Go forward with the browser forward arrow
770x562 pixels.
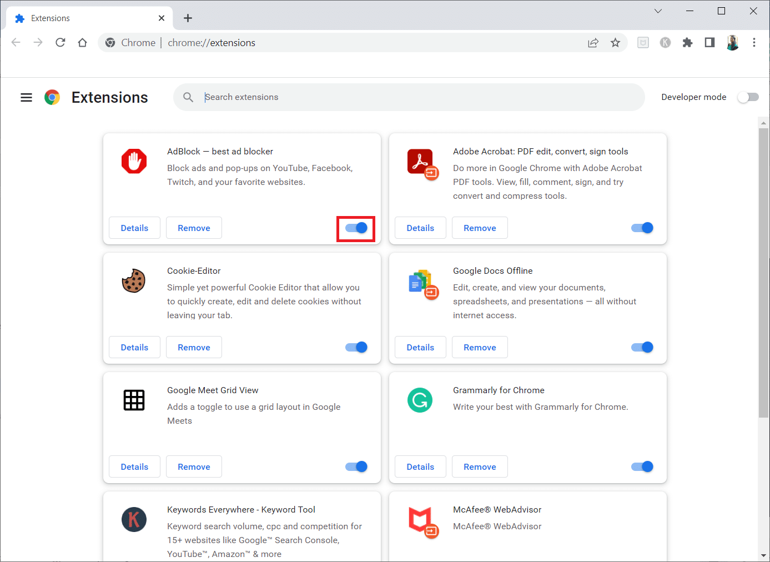point(38,43)
